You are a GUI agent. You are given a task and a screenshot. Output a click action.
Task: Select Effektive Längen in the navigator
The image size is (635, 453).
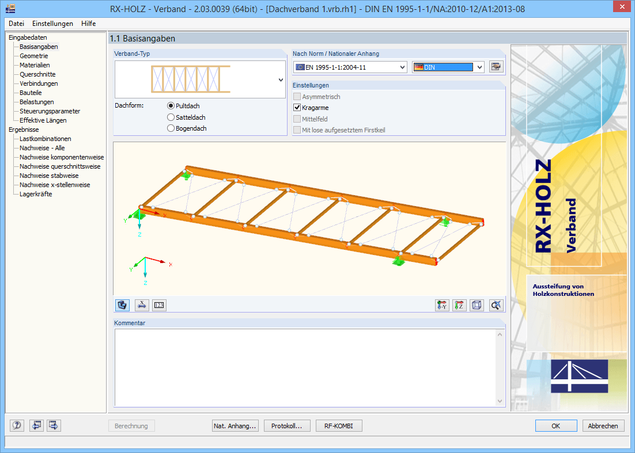click(43, 120)
